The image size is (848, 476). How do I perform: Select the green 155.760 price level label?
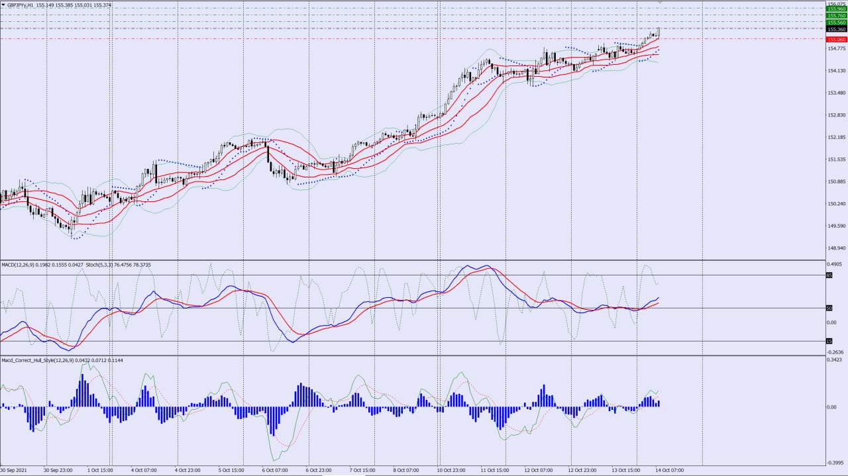[x=837, y=15]
